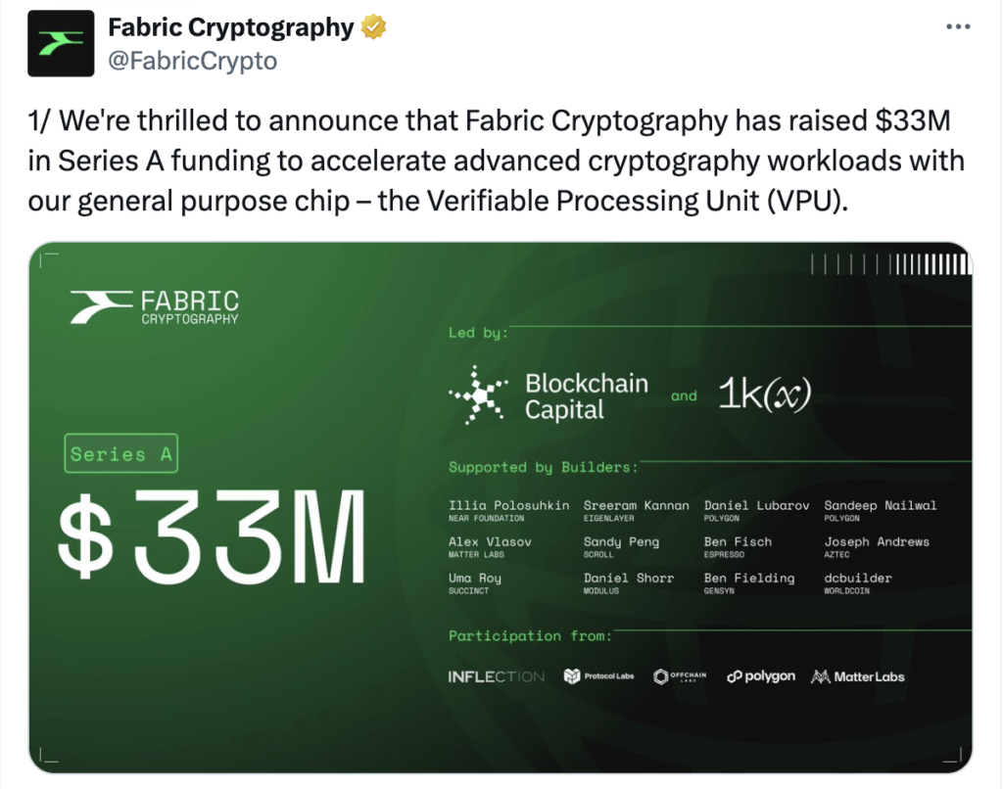Click Sandeep Nailwal's name
Image resolution: width=1003 pixels, height=789 pixels.
pyautogui.click(x=881, y=505)
